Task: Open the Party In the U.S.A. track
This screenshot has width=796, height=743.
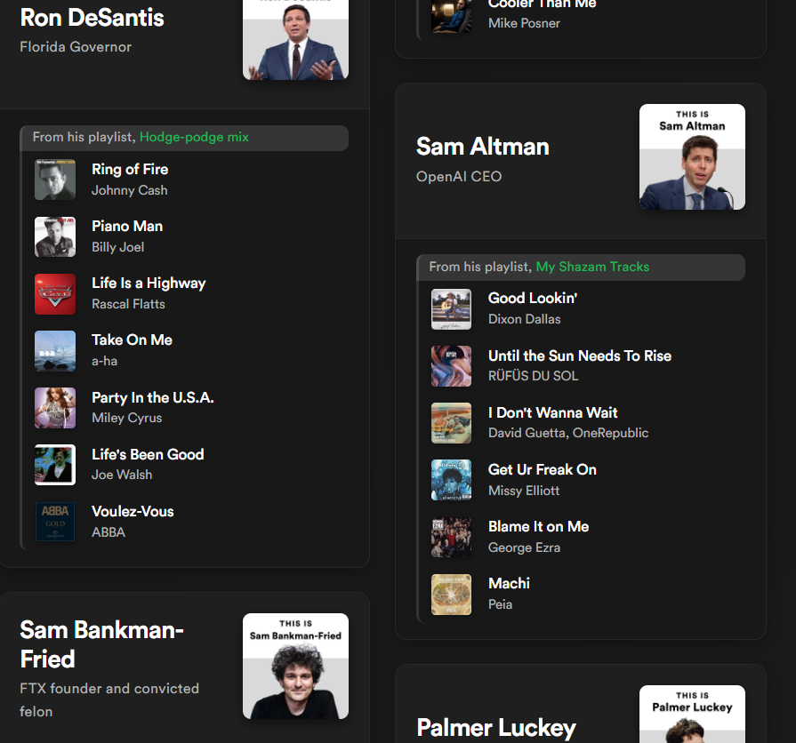Action: [x=153, y=397]
